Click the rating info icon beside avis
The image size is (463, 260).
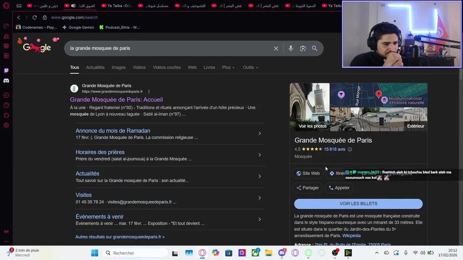[350, 149]
